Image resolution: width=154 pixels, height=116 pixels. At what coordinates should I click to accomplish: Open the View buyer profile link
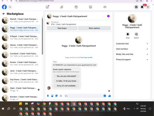pyautogui.click(x=86, y=57)
